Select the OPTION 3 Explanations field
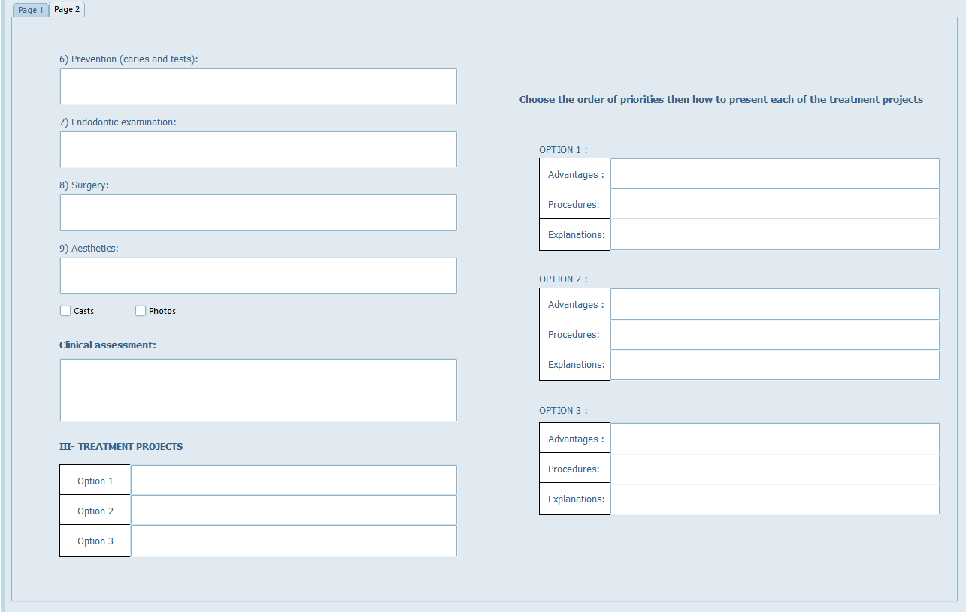This screenshot has width=966, height=612. pos(774,499)
